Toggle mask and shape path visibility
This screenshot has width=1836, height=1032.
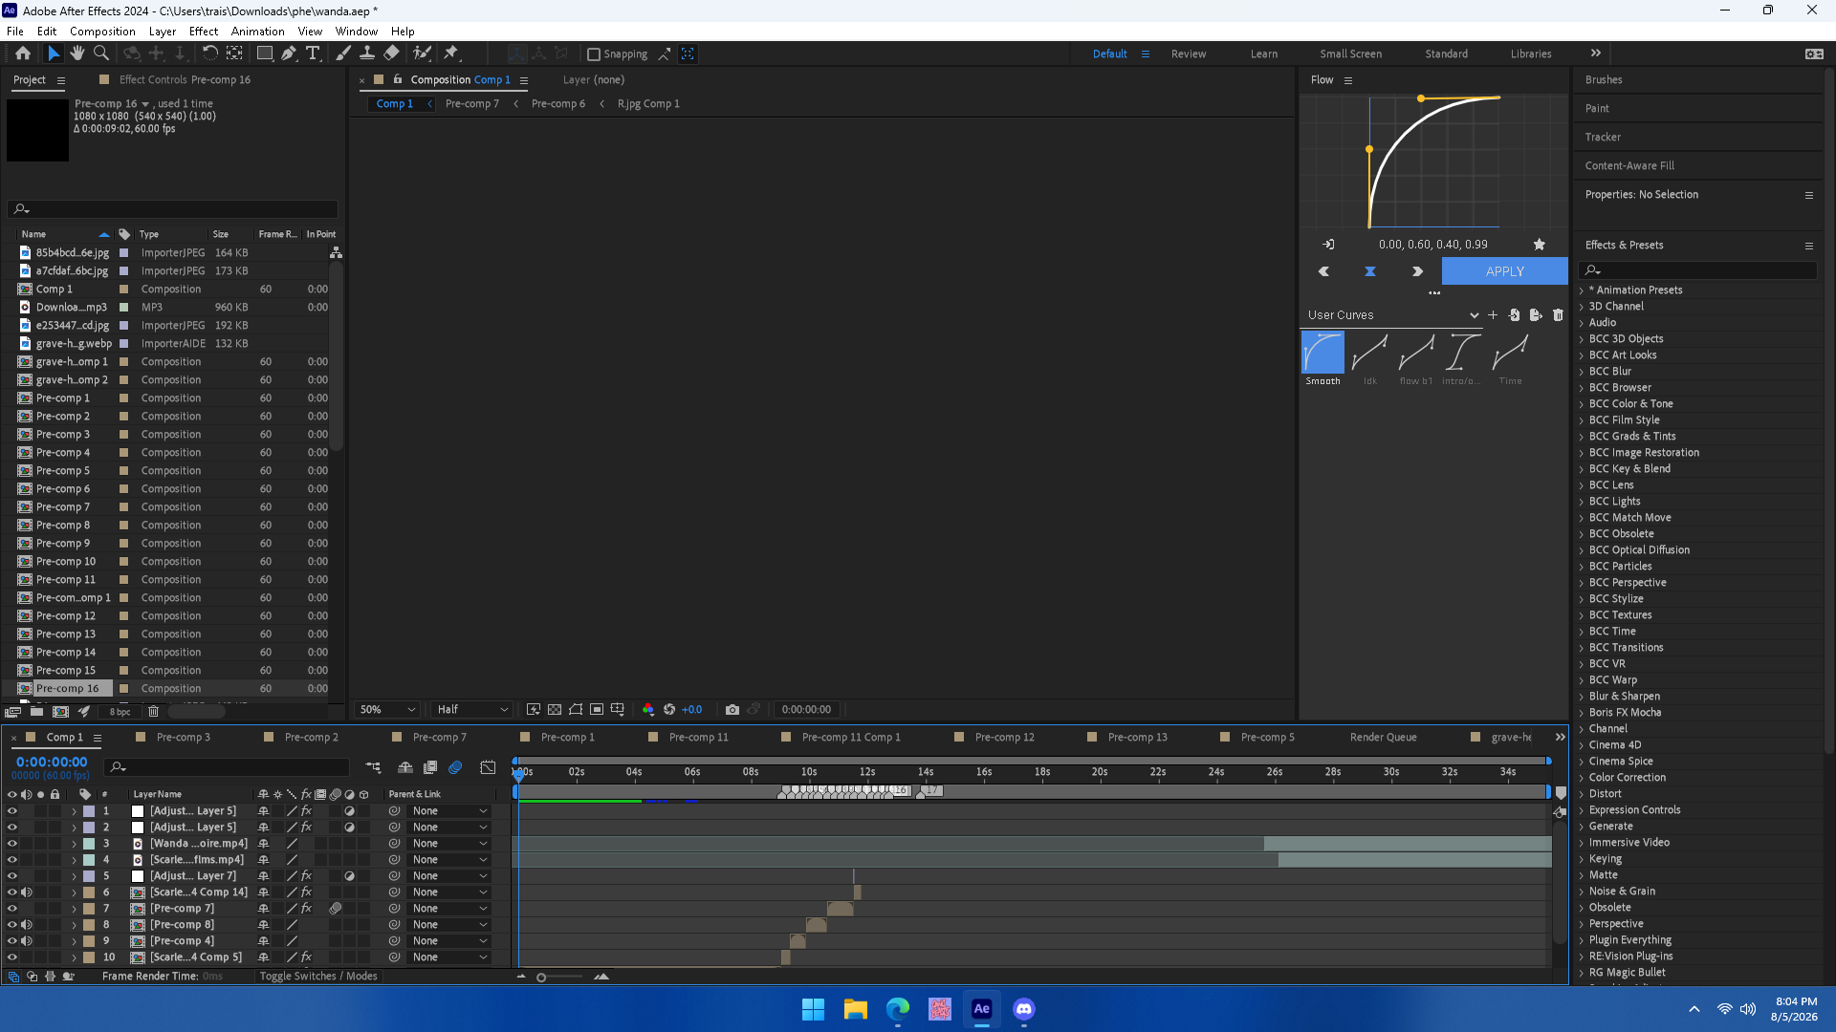(576, 710)
